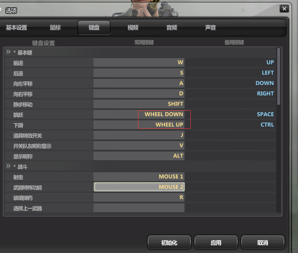Collapse the 战斗 section chevron
Screen dimensions: 298x253
pyautogui.click(x=8, y=166)
